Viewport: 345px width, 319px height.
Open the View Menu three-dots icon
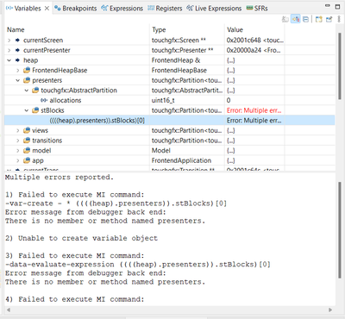point(339,19)
